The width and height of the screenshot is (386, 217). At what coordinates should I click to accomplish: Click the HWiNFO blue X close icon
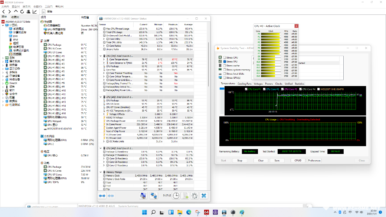(204, 195)
